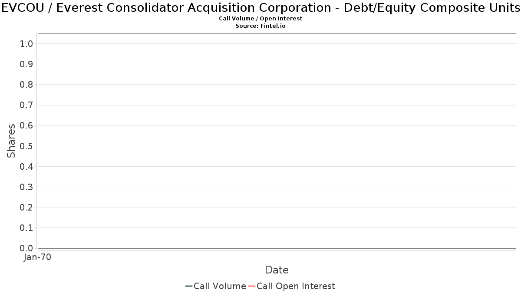Click the 0.5 y-axis tick label

(x=27, y=146)
